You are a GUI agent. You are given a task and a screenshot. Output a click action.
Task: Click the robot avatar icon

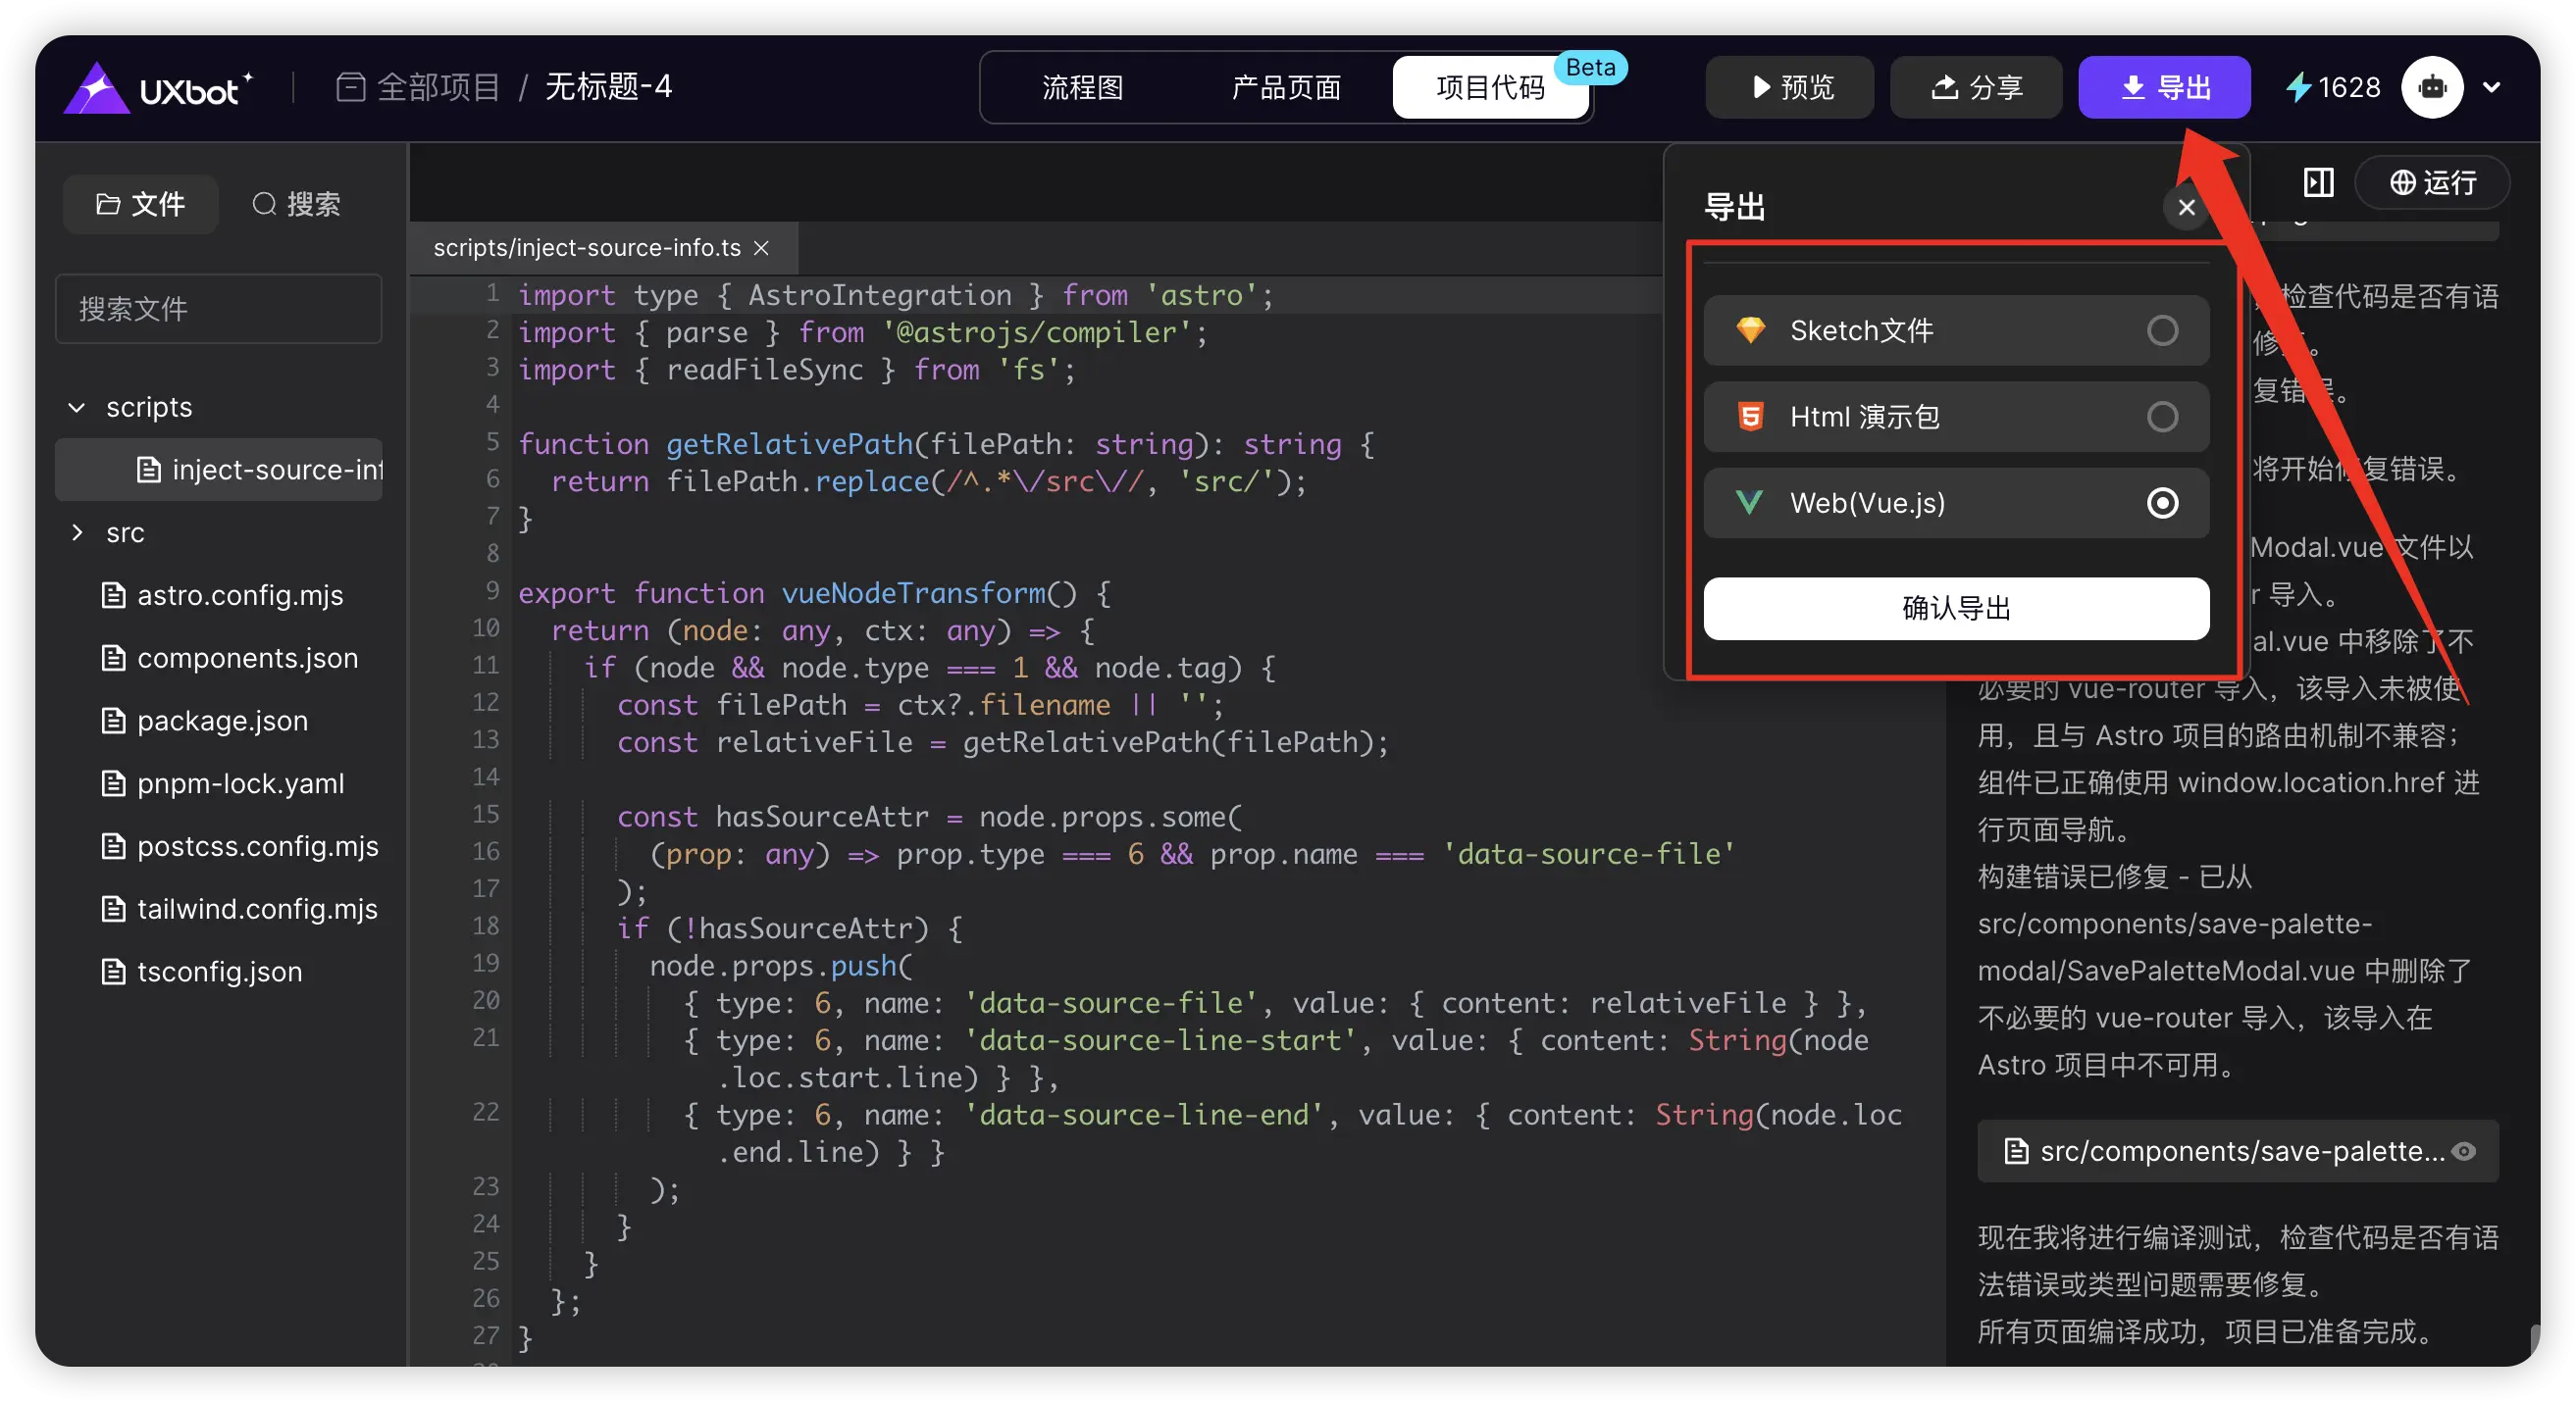coord(2431,88)
